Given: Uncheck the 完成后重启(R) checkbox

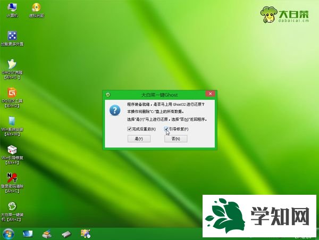Looking at the screenshot, I should 129,129.
